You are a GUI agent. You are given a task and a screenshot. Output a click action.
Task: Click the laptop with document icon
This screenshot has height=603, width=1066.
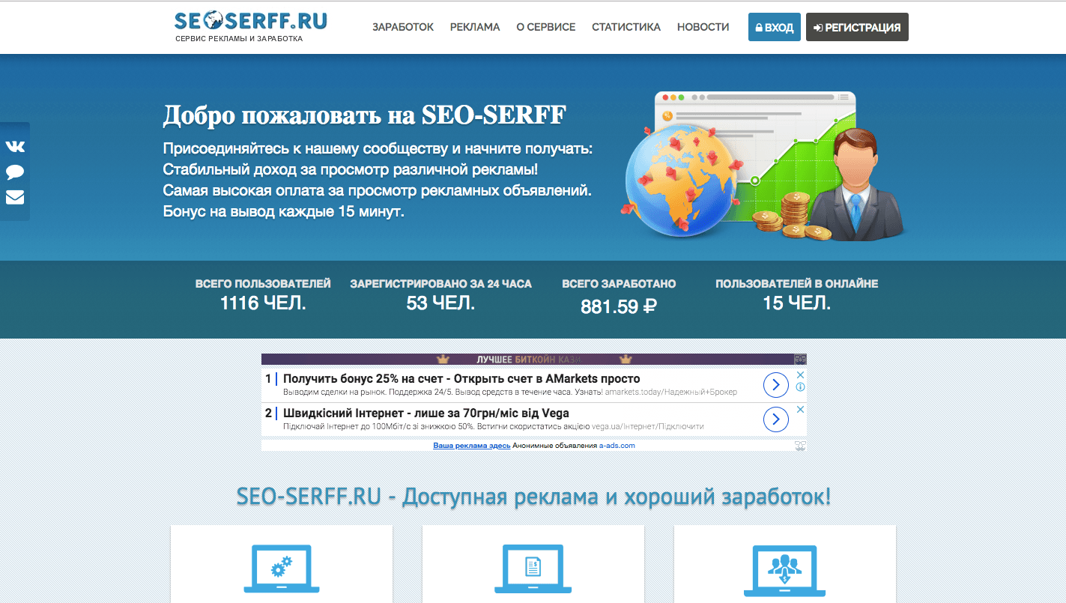533,569
